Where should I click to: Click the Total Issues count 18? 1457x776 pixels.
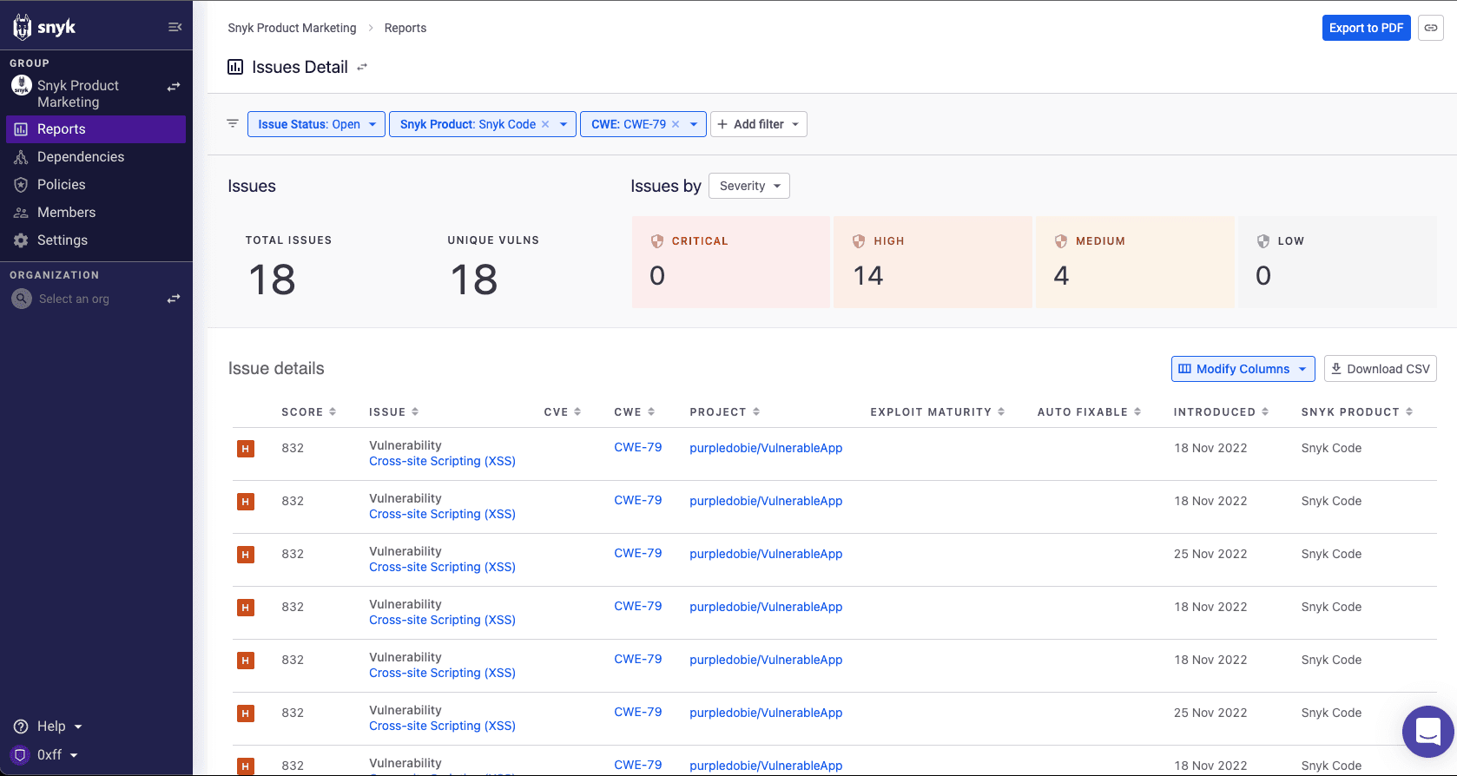tap(272, 280)
